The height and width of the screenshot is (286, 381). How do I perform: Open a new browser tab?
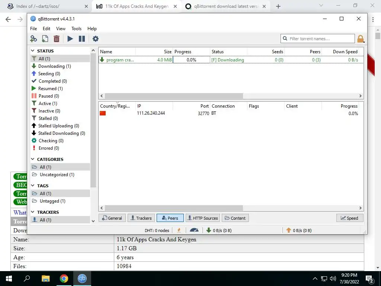click(x=278, y=7)
